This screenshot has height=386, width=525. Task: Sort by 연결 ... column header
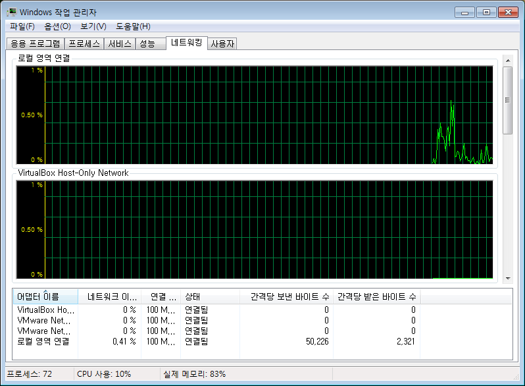tap(161, 296)
